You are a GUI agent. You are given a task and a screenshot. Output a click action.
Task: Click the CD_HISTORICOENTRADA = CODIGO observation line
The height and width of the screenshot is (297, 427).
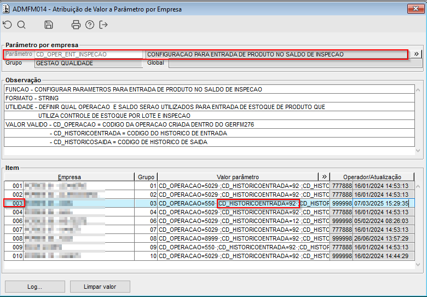(x=209, y=133)
